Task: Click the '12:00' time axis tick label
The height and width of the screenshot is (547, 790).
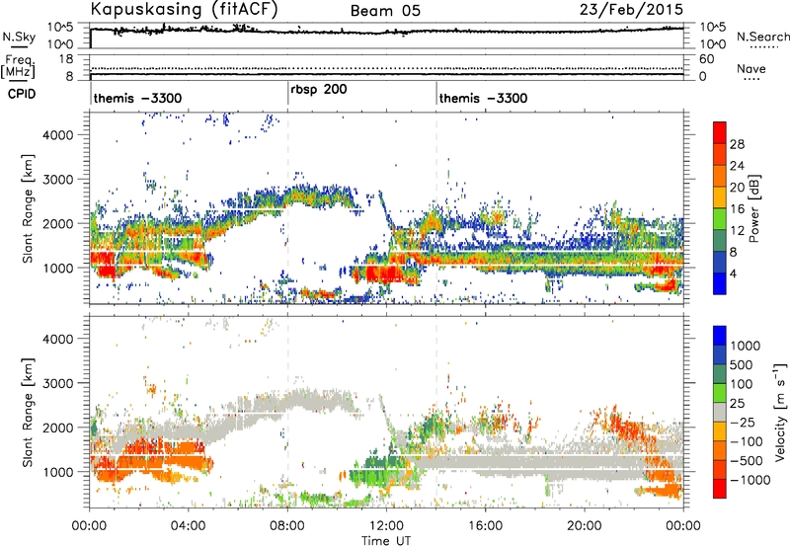Action: point(386,526)
